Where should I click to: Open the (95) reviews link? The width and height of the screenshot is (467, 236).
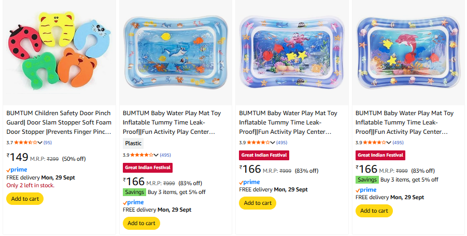(47, 142)
